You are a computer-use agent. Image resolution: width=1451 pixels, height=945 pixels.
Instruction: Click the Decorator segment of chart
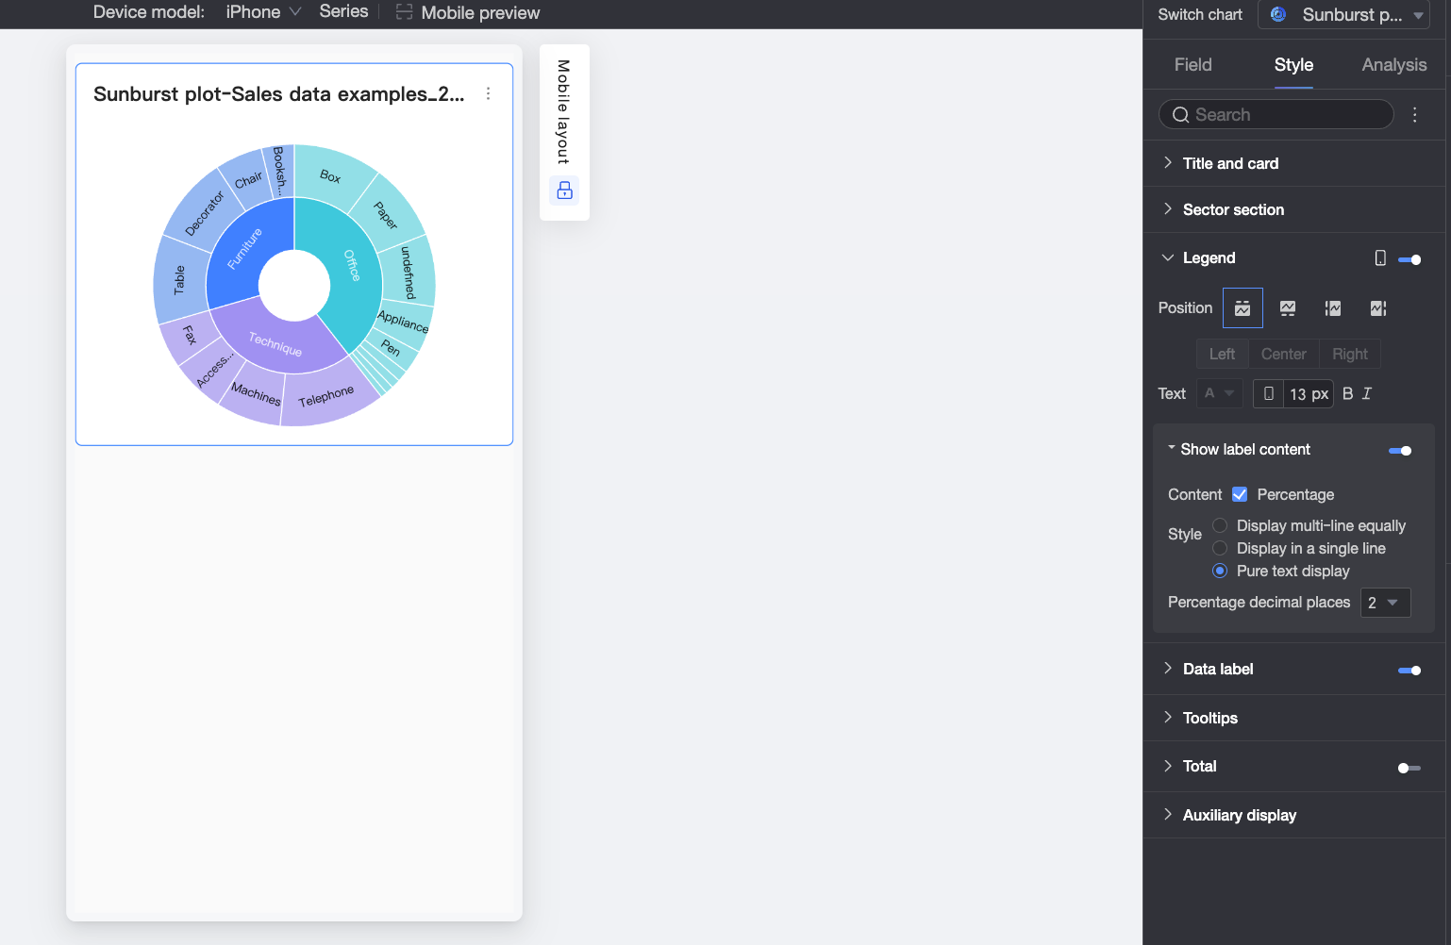click(x=204, y=213)
